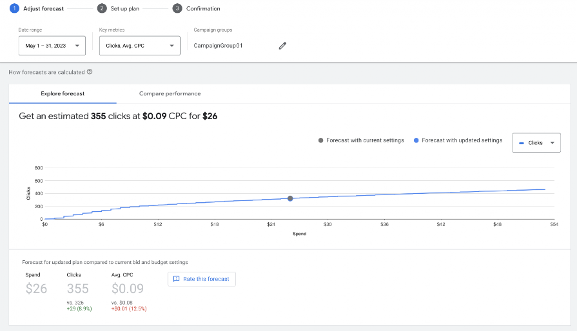
Task: Click the Rate this forecast button
Action: [x=202, y=279]
